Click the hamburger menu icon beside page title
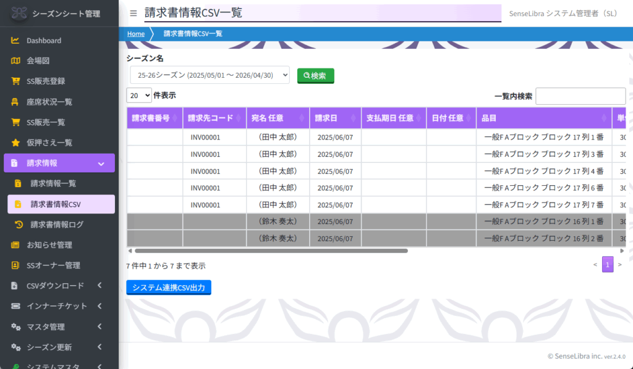 (134, 13)
